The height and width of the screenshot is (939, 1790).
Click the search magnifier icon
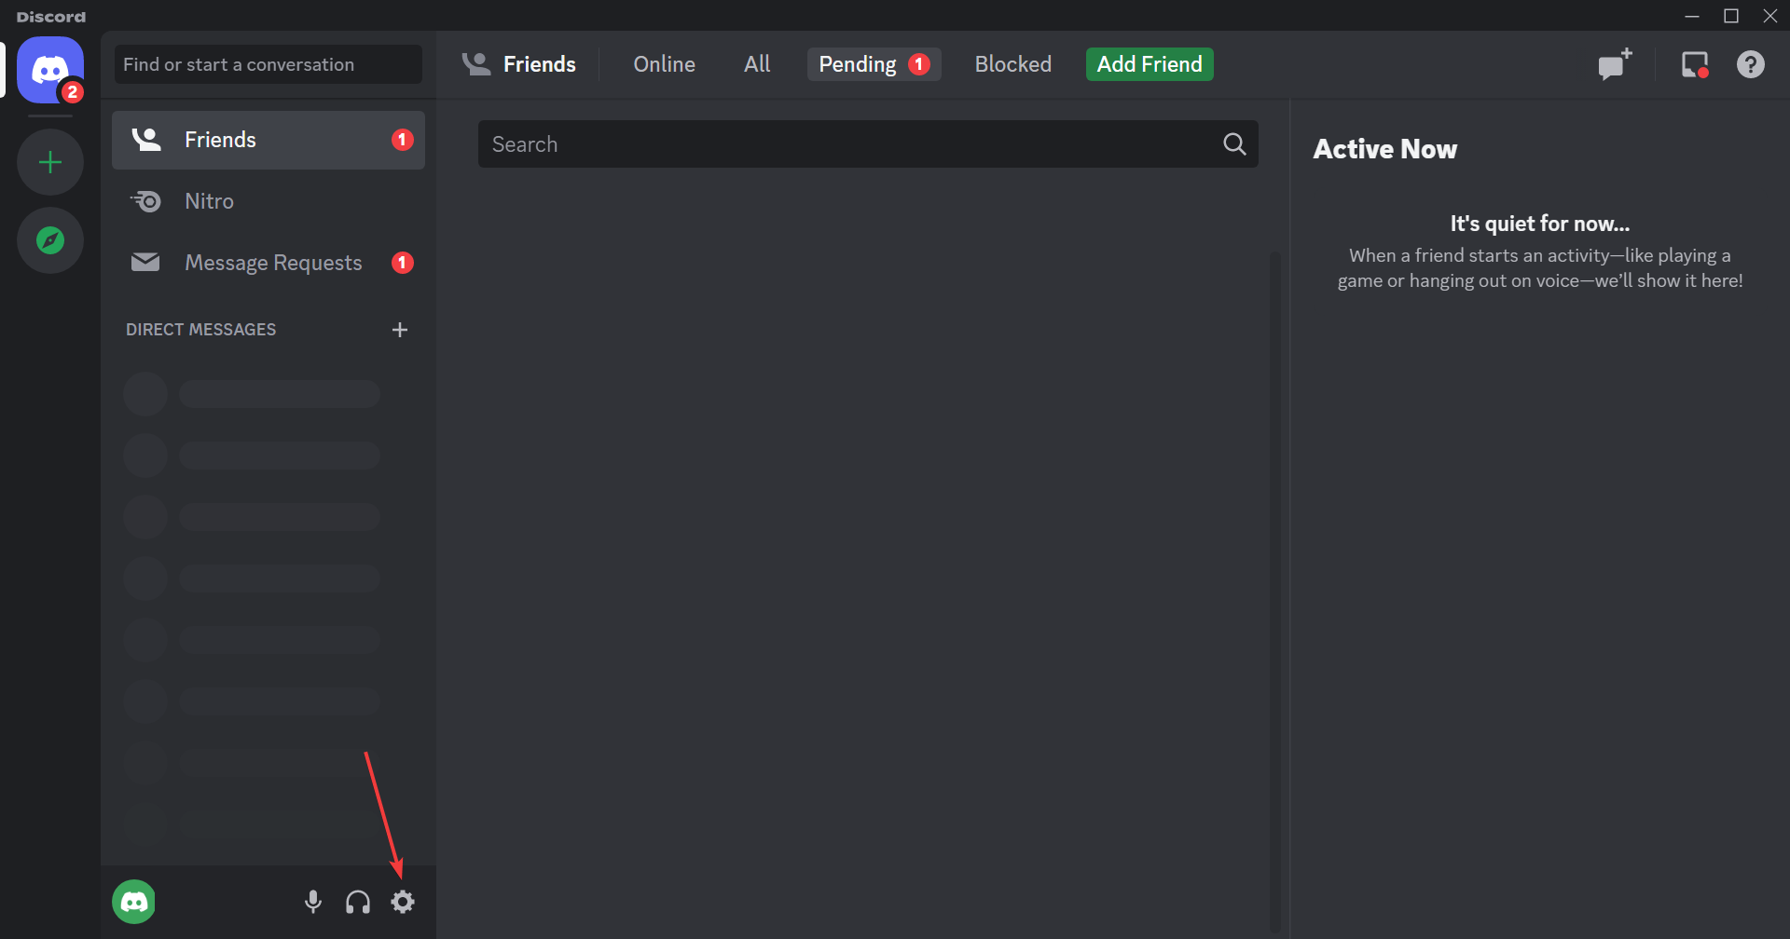coord(1234,143)
